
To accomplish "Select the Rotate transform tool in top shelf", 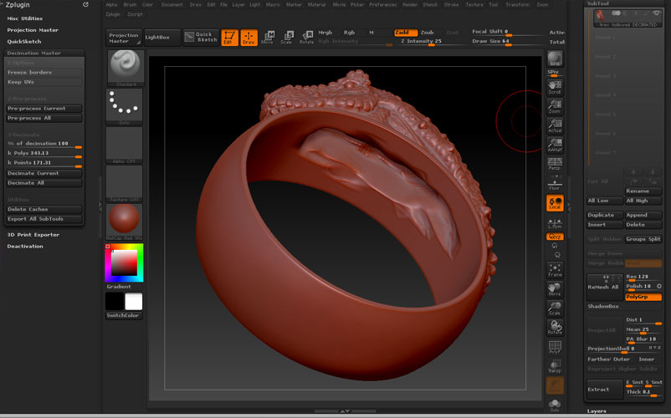I will click(306, 38).
